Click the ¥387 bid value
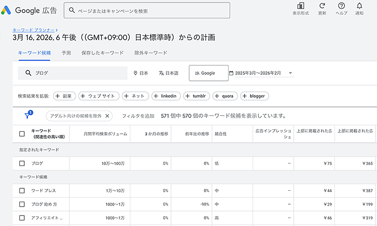 point(368,190)
